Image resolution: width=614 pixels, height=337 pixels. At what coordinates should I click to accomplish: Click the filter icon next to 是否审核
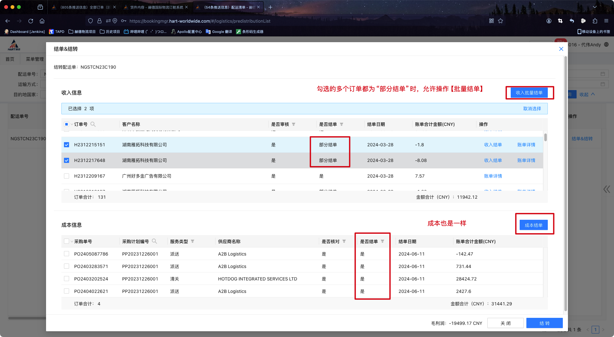[294, 124]
